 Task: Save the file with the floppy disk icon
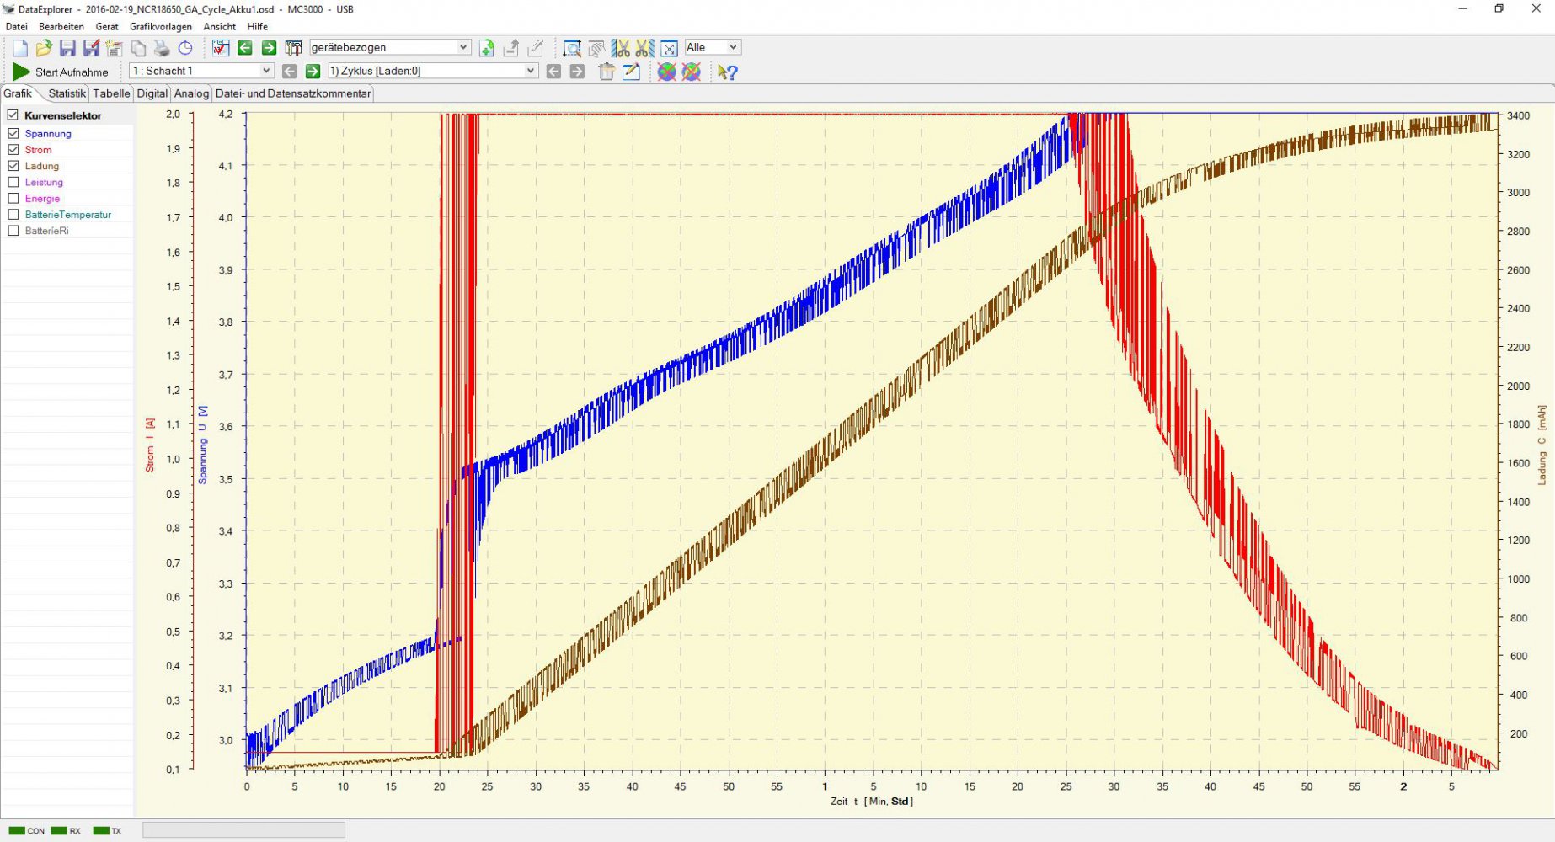point(67,48)
